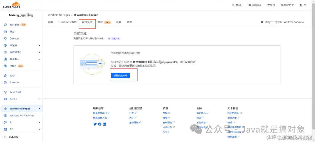This screenshot has height=142, width=315.
Task: Collapse sidebar using double-chevron icon
Action: pyautogui.click(x=5, y=137)
